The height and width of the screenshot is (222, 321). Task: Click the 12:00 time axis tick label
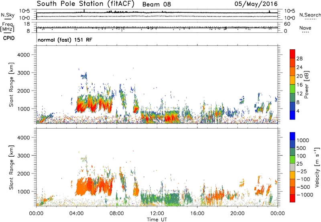pos(157,214)
